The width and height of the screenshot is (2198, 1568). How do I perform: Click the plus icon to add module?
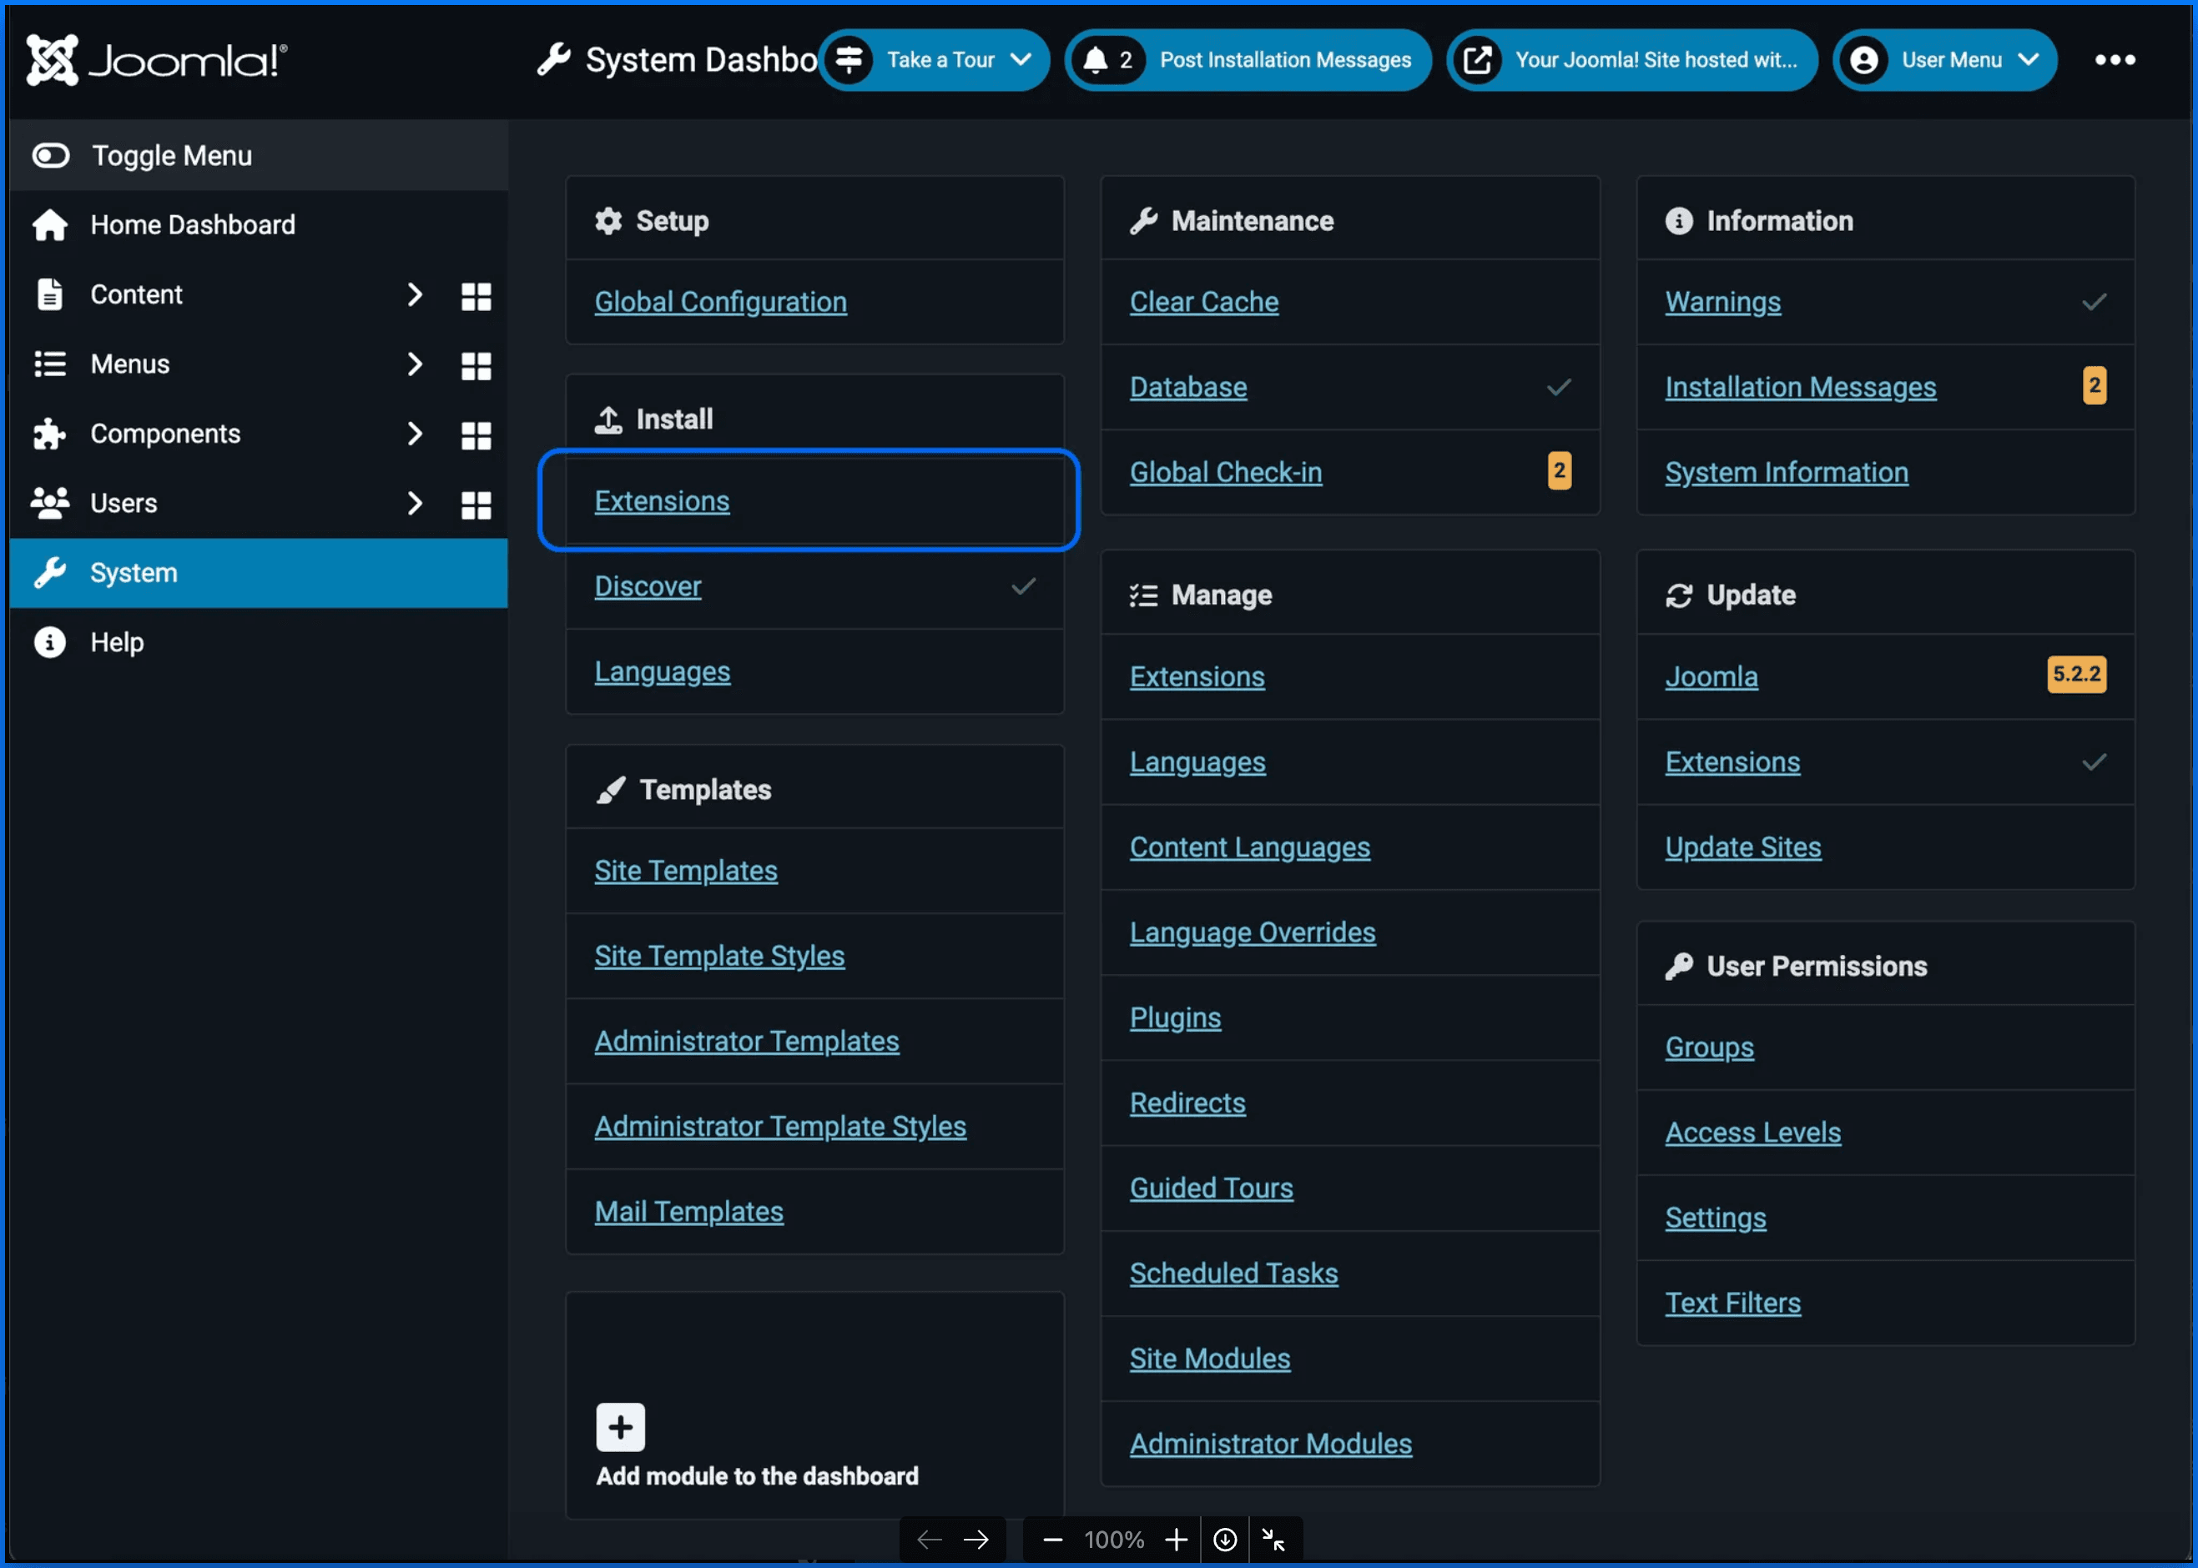pyautogui.click(x=620, y=1427)
